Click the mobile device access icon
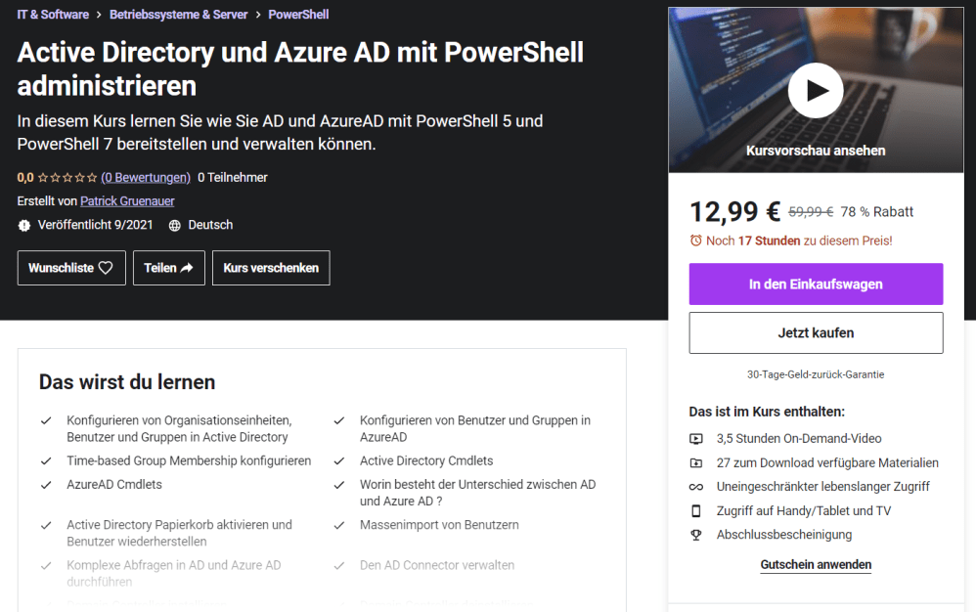This screenshot has height=612, width=976. click(696, 511)
